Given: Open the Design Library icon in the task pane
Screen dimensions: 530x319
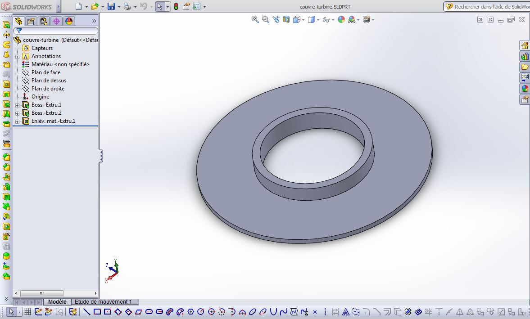Looking at the screenshot, I should [x=525, y=56].
